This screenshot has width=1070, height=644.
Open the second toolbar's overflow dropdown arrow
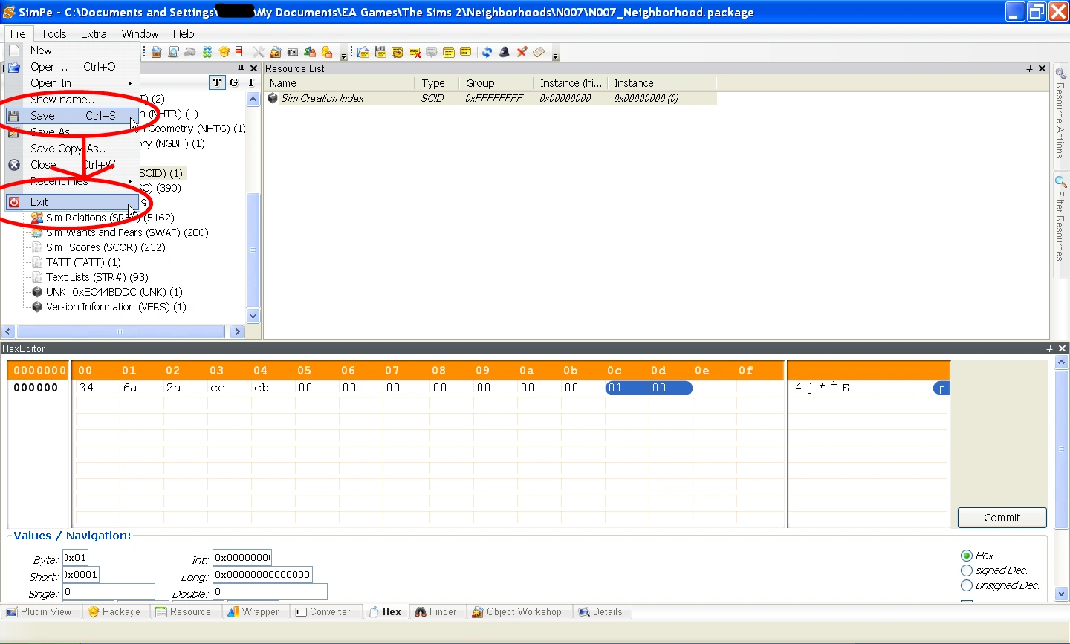coord(555,56)
